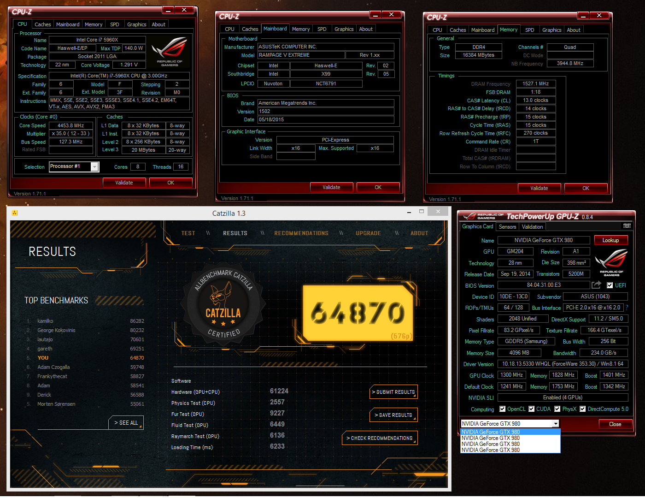Viewport: 645px width, 498px height.
Task: Click the Catzilla app icon in title bar
Action: click(x=15, y=213)
